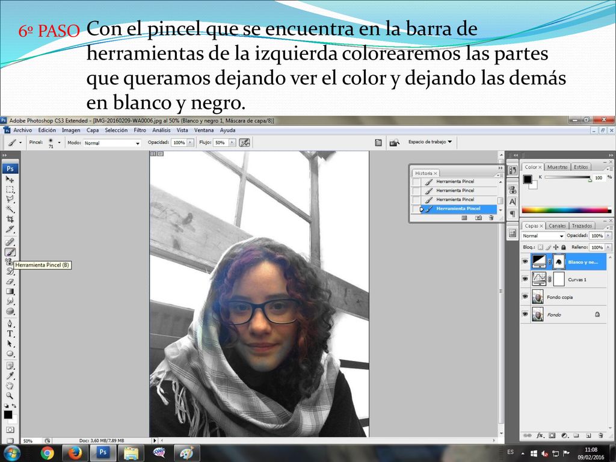The height and width of the screenshot is (462, 616).
Task: Toggle lock position in Bloq. row
Action: click(x=555, y=247)
